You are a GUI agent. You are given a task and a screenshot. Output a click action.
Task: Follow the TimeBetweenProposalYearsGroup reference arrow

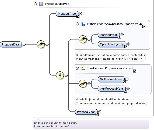135,71
